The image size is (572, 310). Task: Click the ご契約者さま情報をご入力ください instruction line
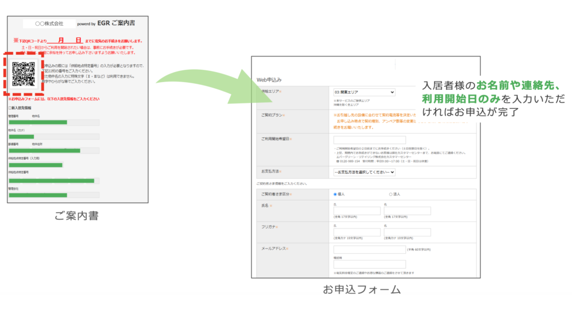click(282, 184)
